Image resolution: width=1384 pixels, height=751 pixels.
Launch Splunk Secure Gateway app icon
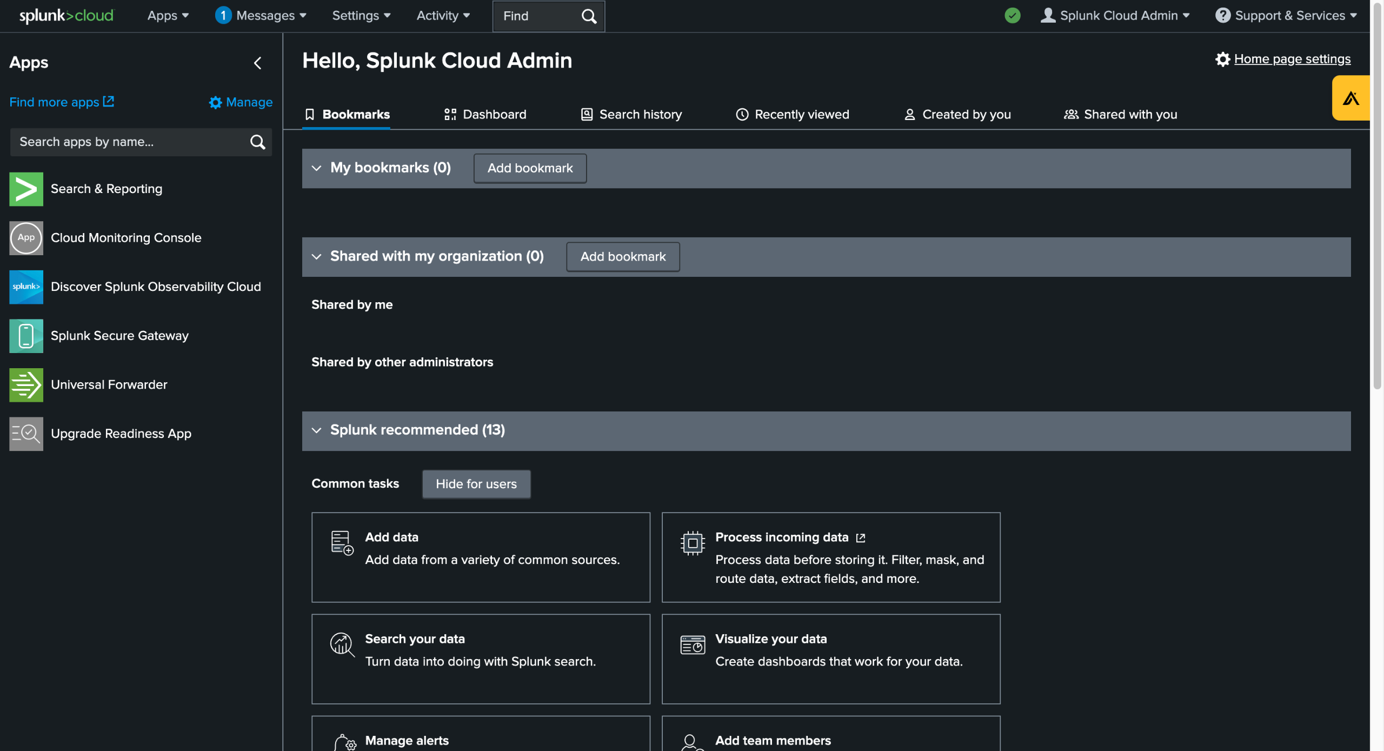tap(26, 336)
